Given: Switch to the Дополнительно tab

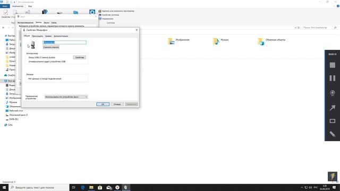Looking at the screenshot, I should 61,36.
